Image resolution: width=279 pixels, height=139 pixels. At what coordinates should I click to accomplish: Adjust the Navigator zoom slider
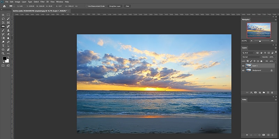tap(260, 41)
